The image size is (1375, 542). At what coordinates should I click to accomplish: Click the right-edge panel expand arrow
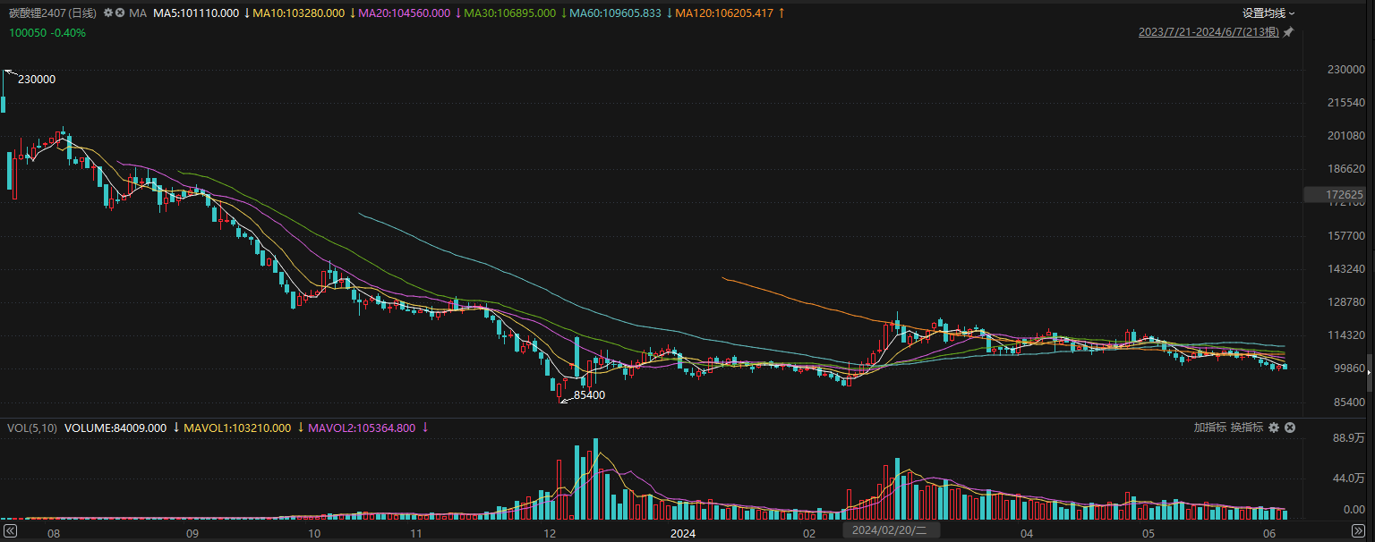point(1369,372)
